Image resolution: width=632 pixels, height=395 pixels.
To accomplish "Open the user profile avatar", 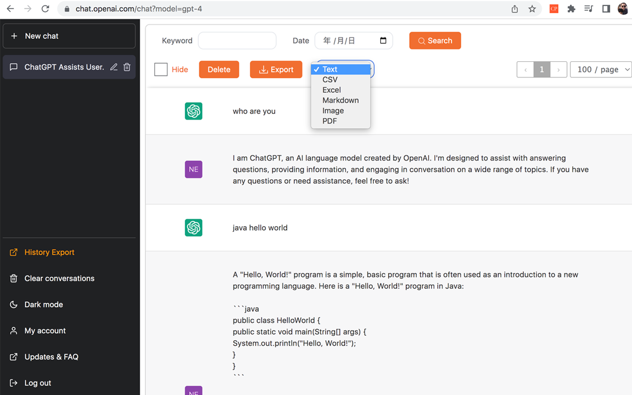I will coord(623,9).
